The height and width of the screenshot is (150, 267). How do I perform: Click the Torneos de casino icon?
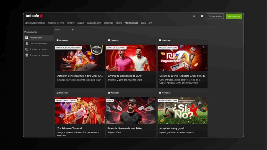click(x=27, y=49)
